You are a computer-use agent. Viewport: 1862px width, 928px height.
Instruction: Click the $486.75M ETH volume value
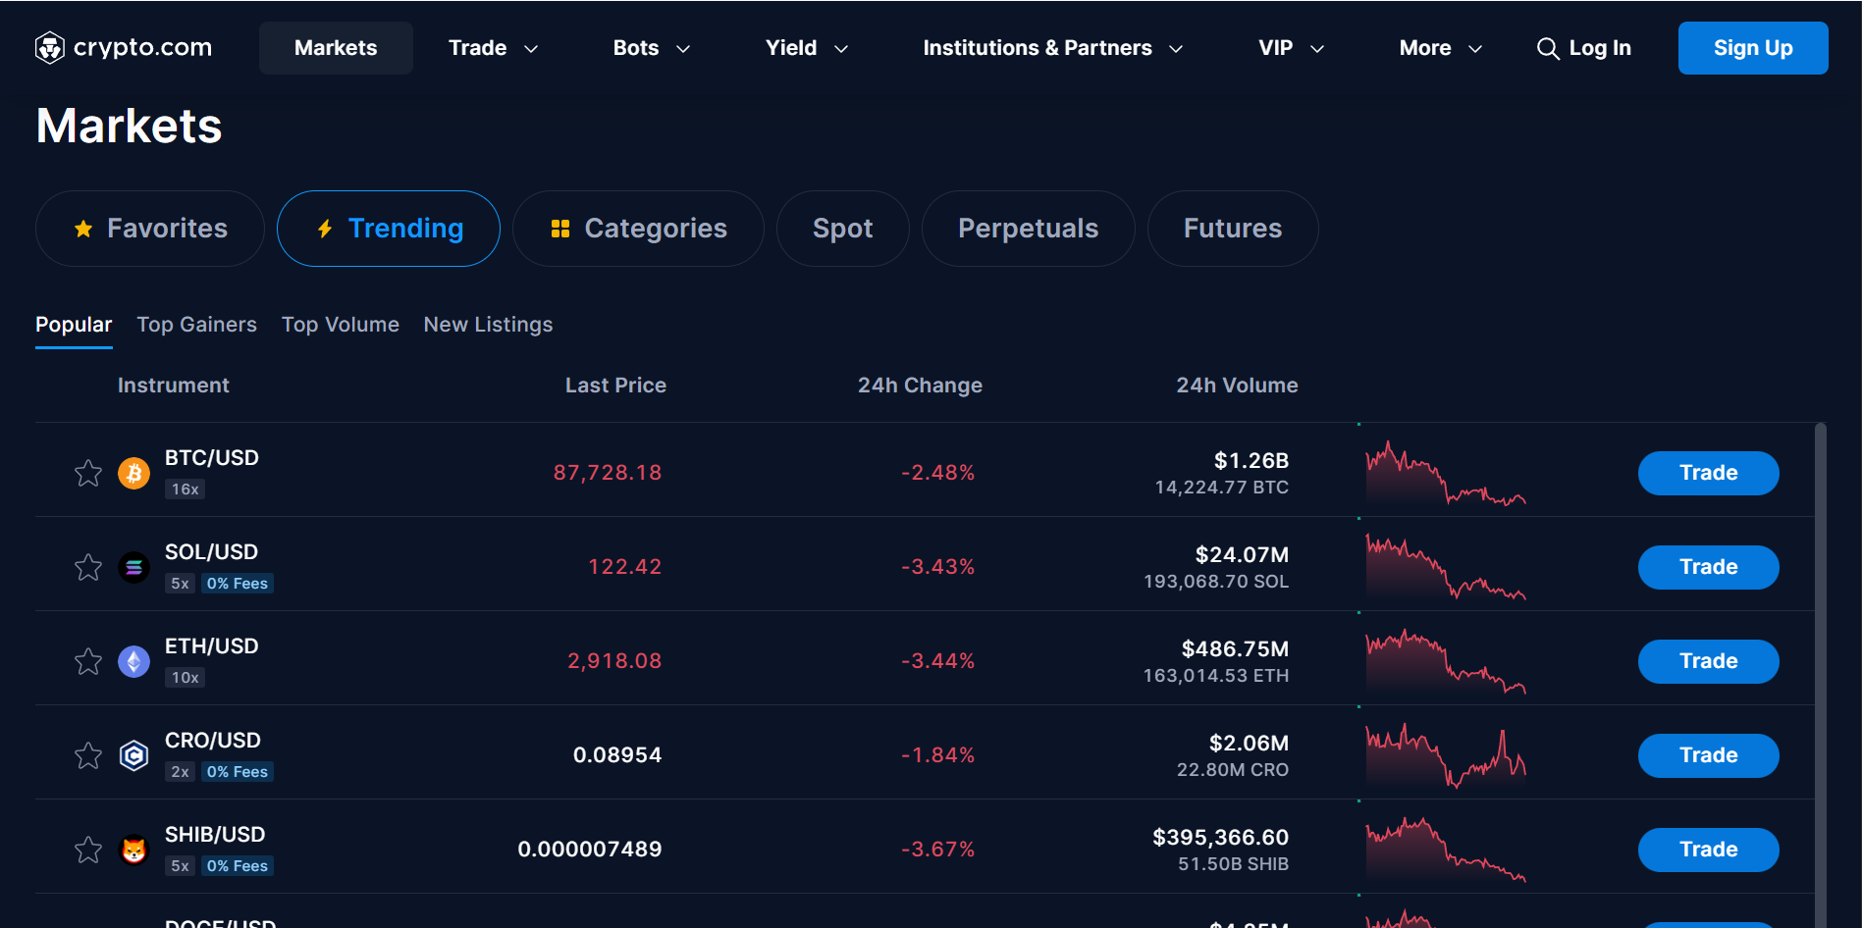[x=1235, y=649]
